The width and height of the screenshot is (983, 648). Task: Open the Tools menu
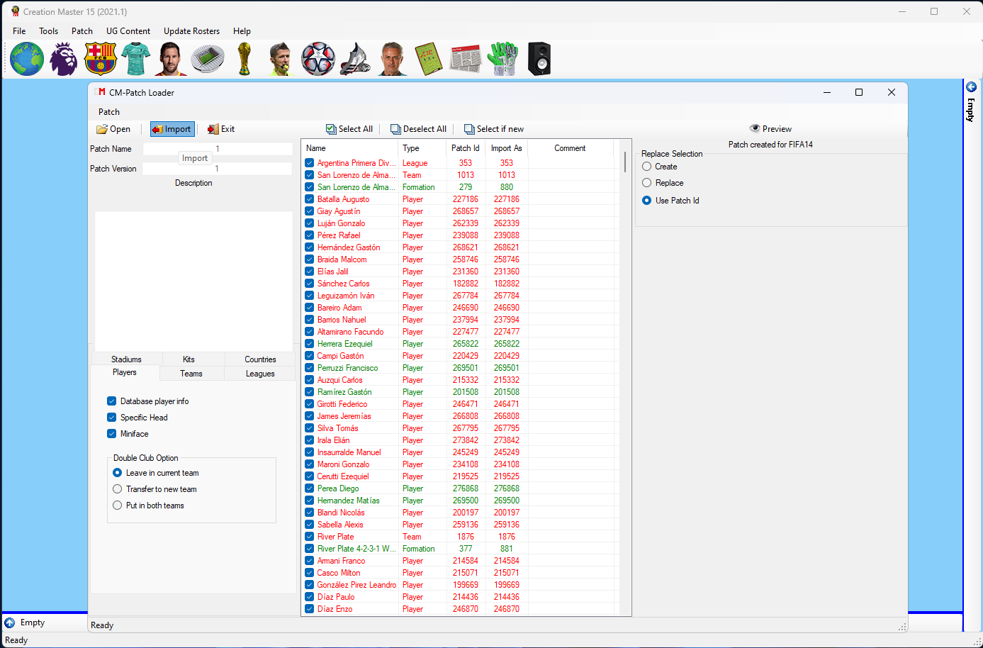point(49,31)
